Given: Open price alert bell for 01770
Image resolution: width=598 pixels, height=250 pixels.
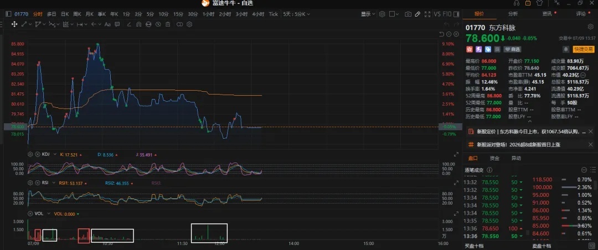Looking at the screenshot, I should click(x=566, y=49).
